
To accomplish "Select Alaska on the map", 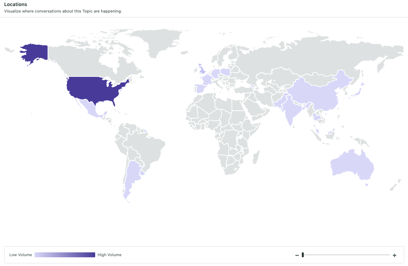I will [35, 53].
